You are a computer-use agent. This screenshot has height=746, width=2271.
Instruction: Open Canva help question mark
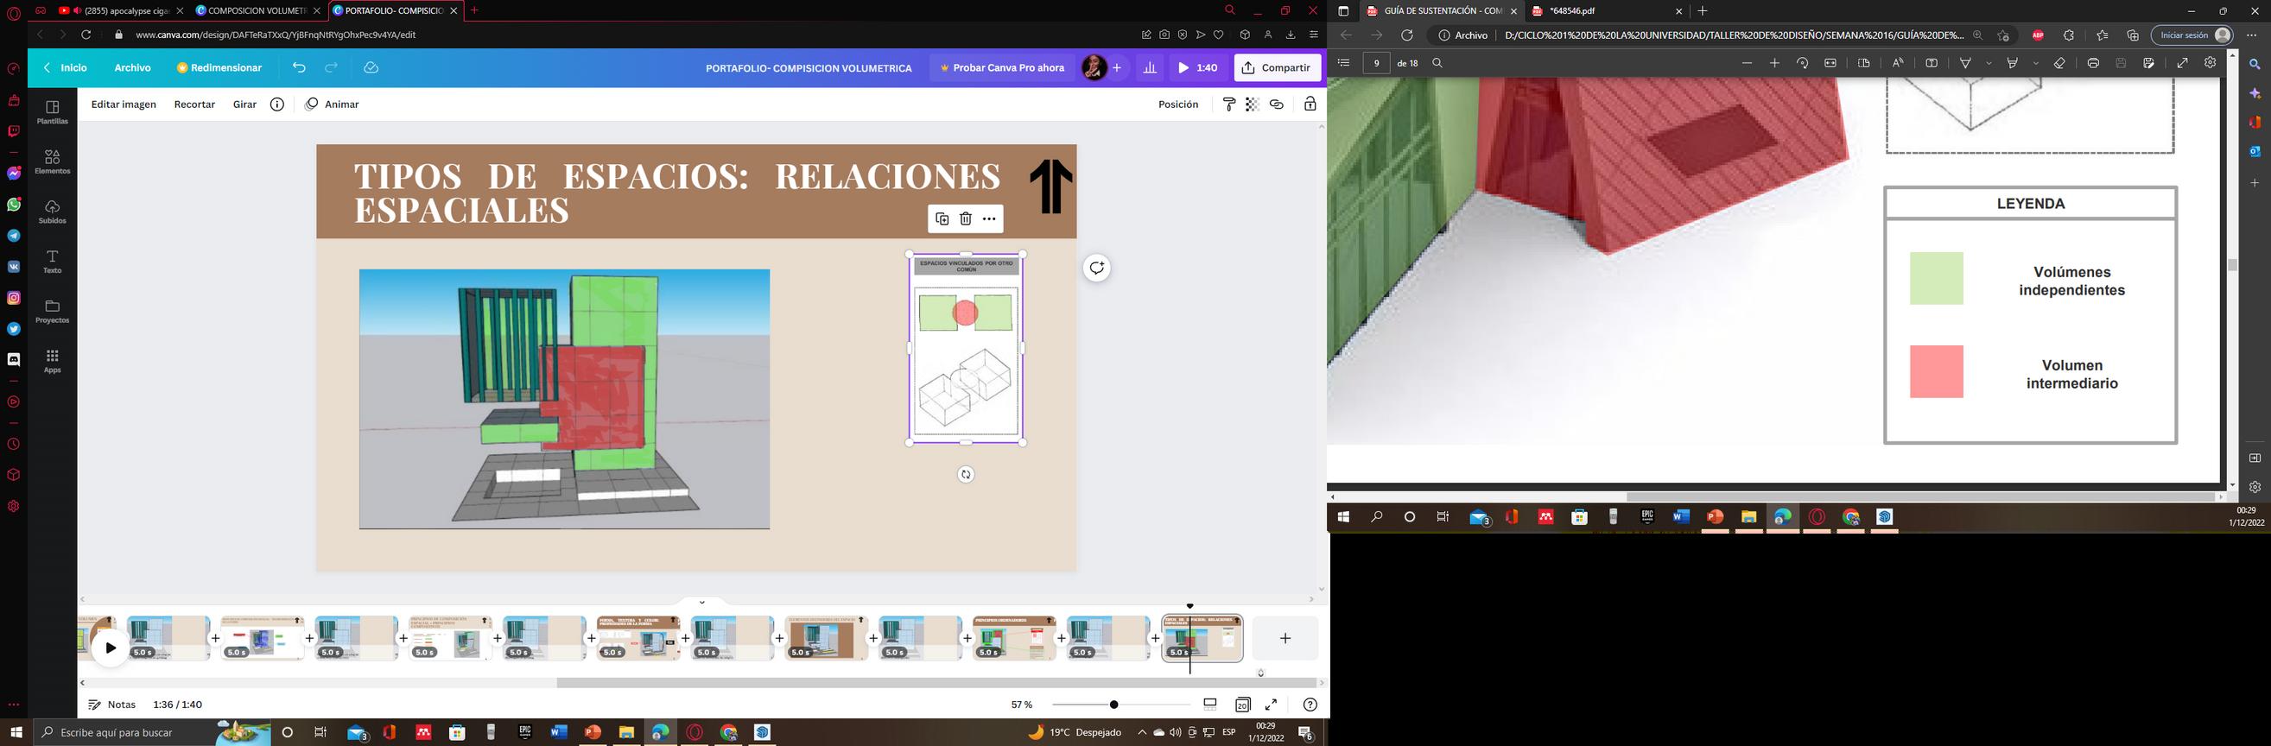coord(1310,705)
